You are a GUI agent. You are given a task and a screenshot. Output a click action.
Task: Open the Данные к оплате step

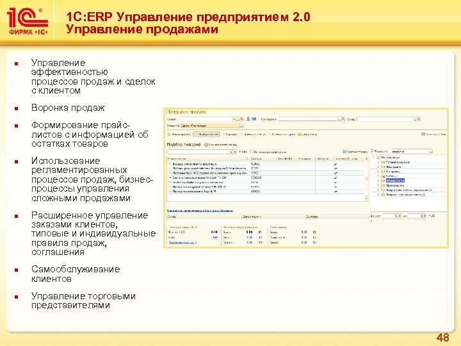[253, 134]
